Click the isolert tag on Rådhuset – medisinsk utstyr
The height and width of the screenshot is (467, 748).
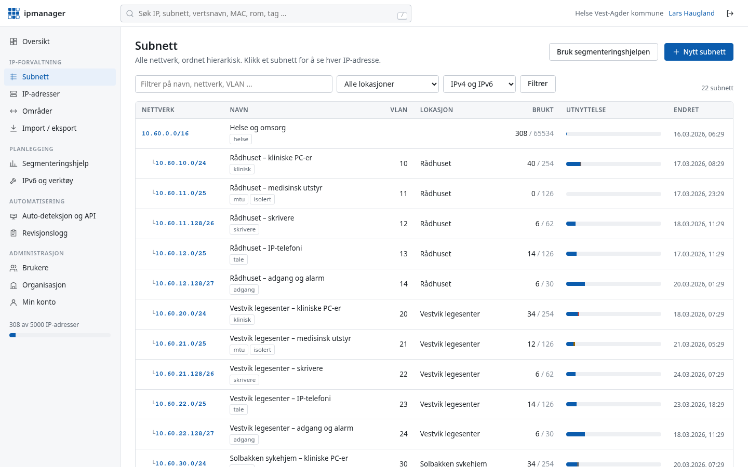tap(262, 199)
